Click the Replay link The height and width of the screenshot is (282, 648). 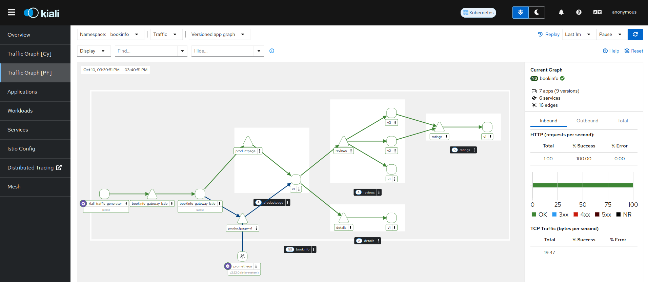[548, 34]
